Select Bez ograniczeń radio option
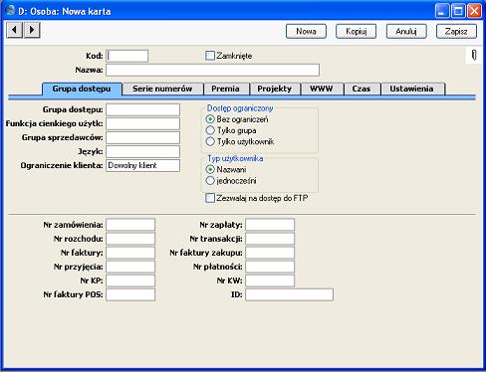Image resolution: width=486 pixels, height=372 pixels. pos(210,119)
